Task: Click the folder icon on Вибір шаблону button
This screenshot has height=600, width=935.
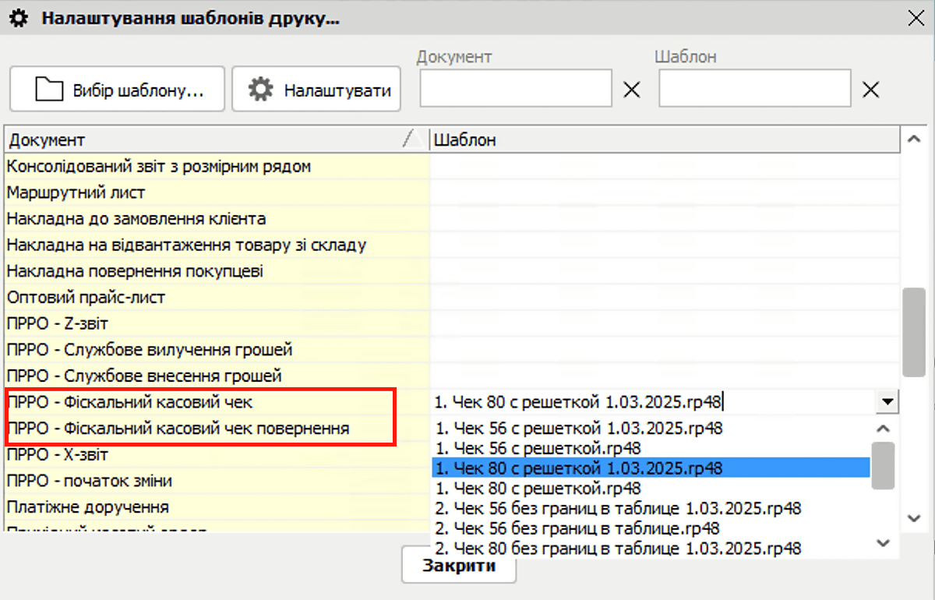Action: tap(49, 90)
